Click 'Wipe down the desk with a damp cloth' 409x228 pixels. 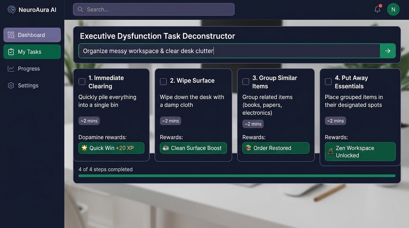pyautogui.click(x=192, y=101)
